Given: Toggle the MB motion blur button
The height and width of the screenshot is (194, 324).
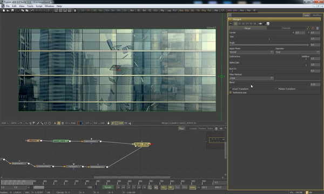Looking at the screenshot, I should (x=170, y=187).
